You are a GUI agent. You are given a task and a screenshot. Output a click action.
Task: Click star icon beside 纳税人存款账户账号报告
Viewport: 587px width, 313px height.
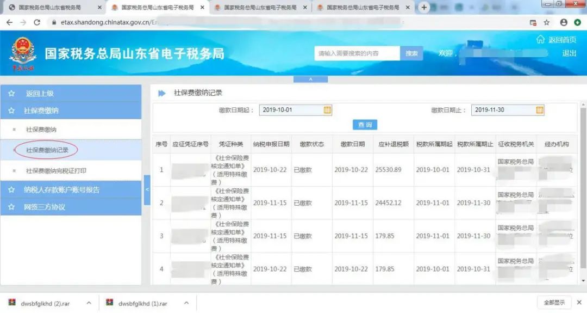(x=11, y=189)
